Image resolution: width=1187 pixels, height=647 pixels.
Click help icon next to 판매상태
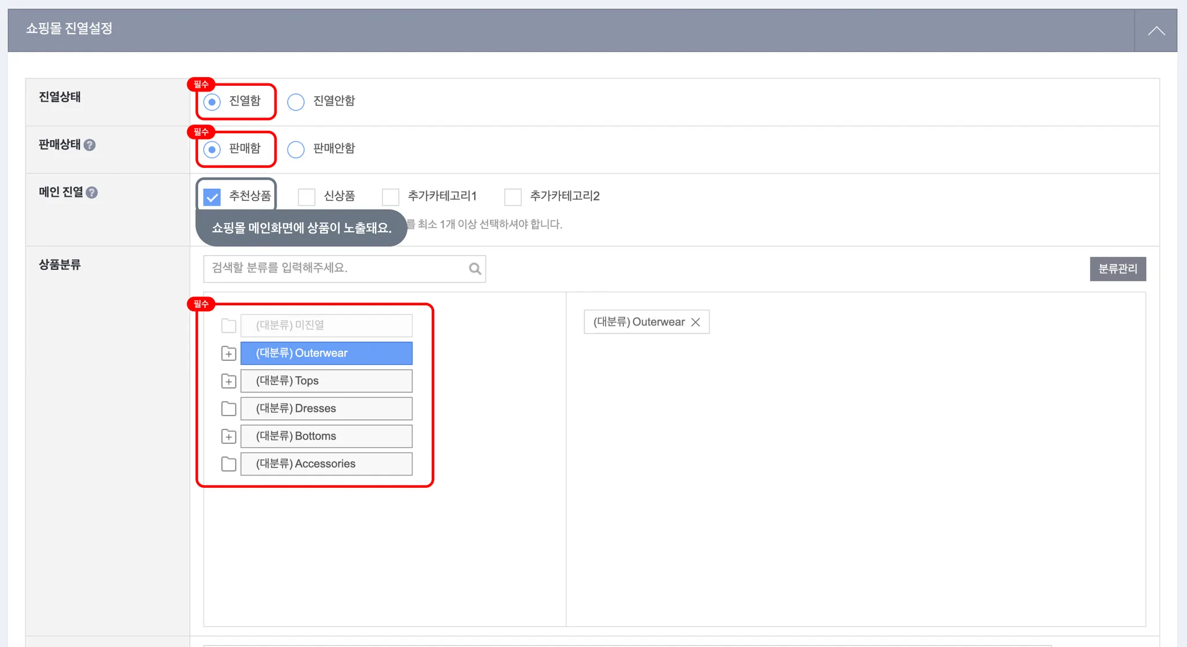pos(89,145)
